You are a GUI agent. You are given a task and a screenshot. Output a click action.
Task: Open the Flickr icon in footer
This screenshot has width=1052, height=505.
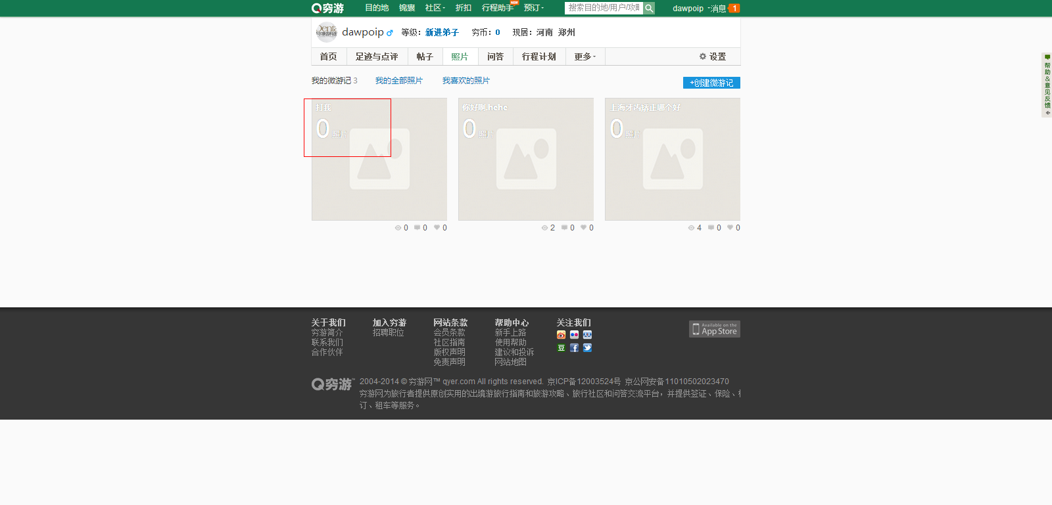click(574, 335)
